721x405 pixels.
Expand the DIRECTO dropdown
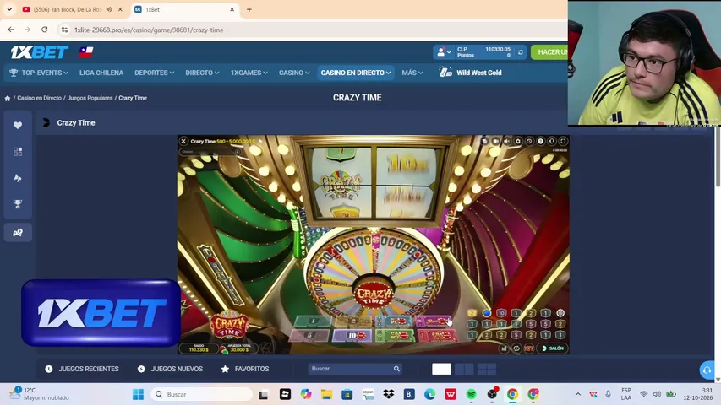tap(202, 73)
